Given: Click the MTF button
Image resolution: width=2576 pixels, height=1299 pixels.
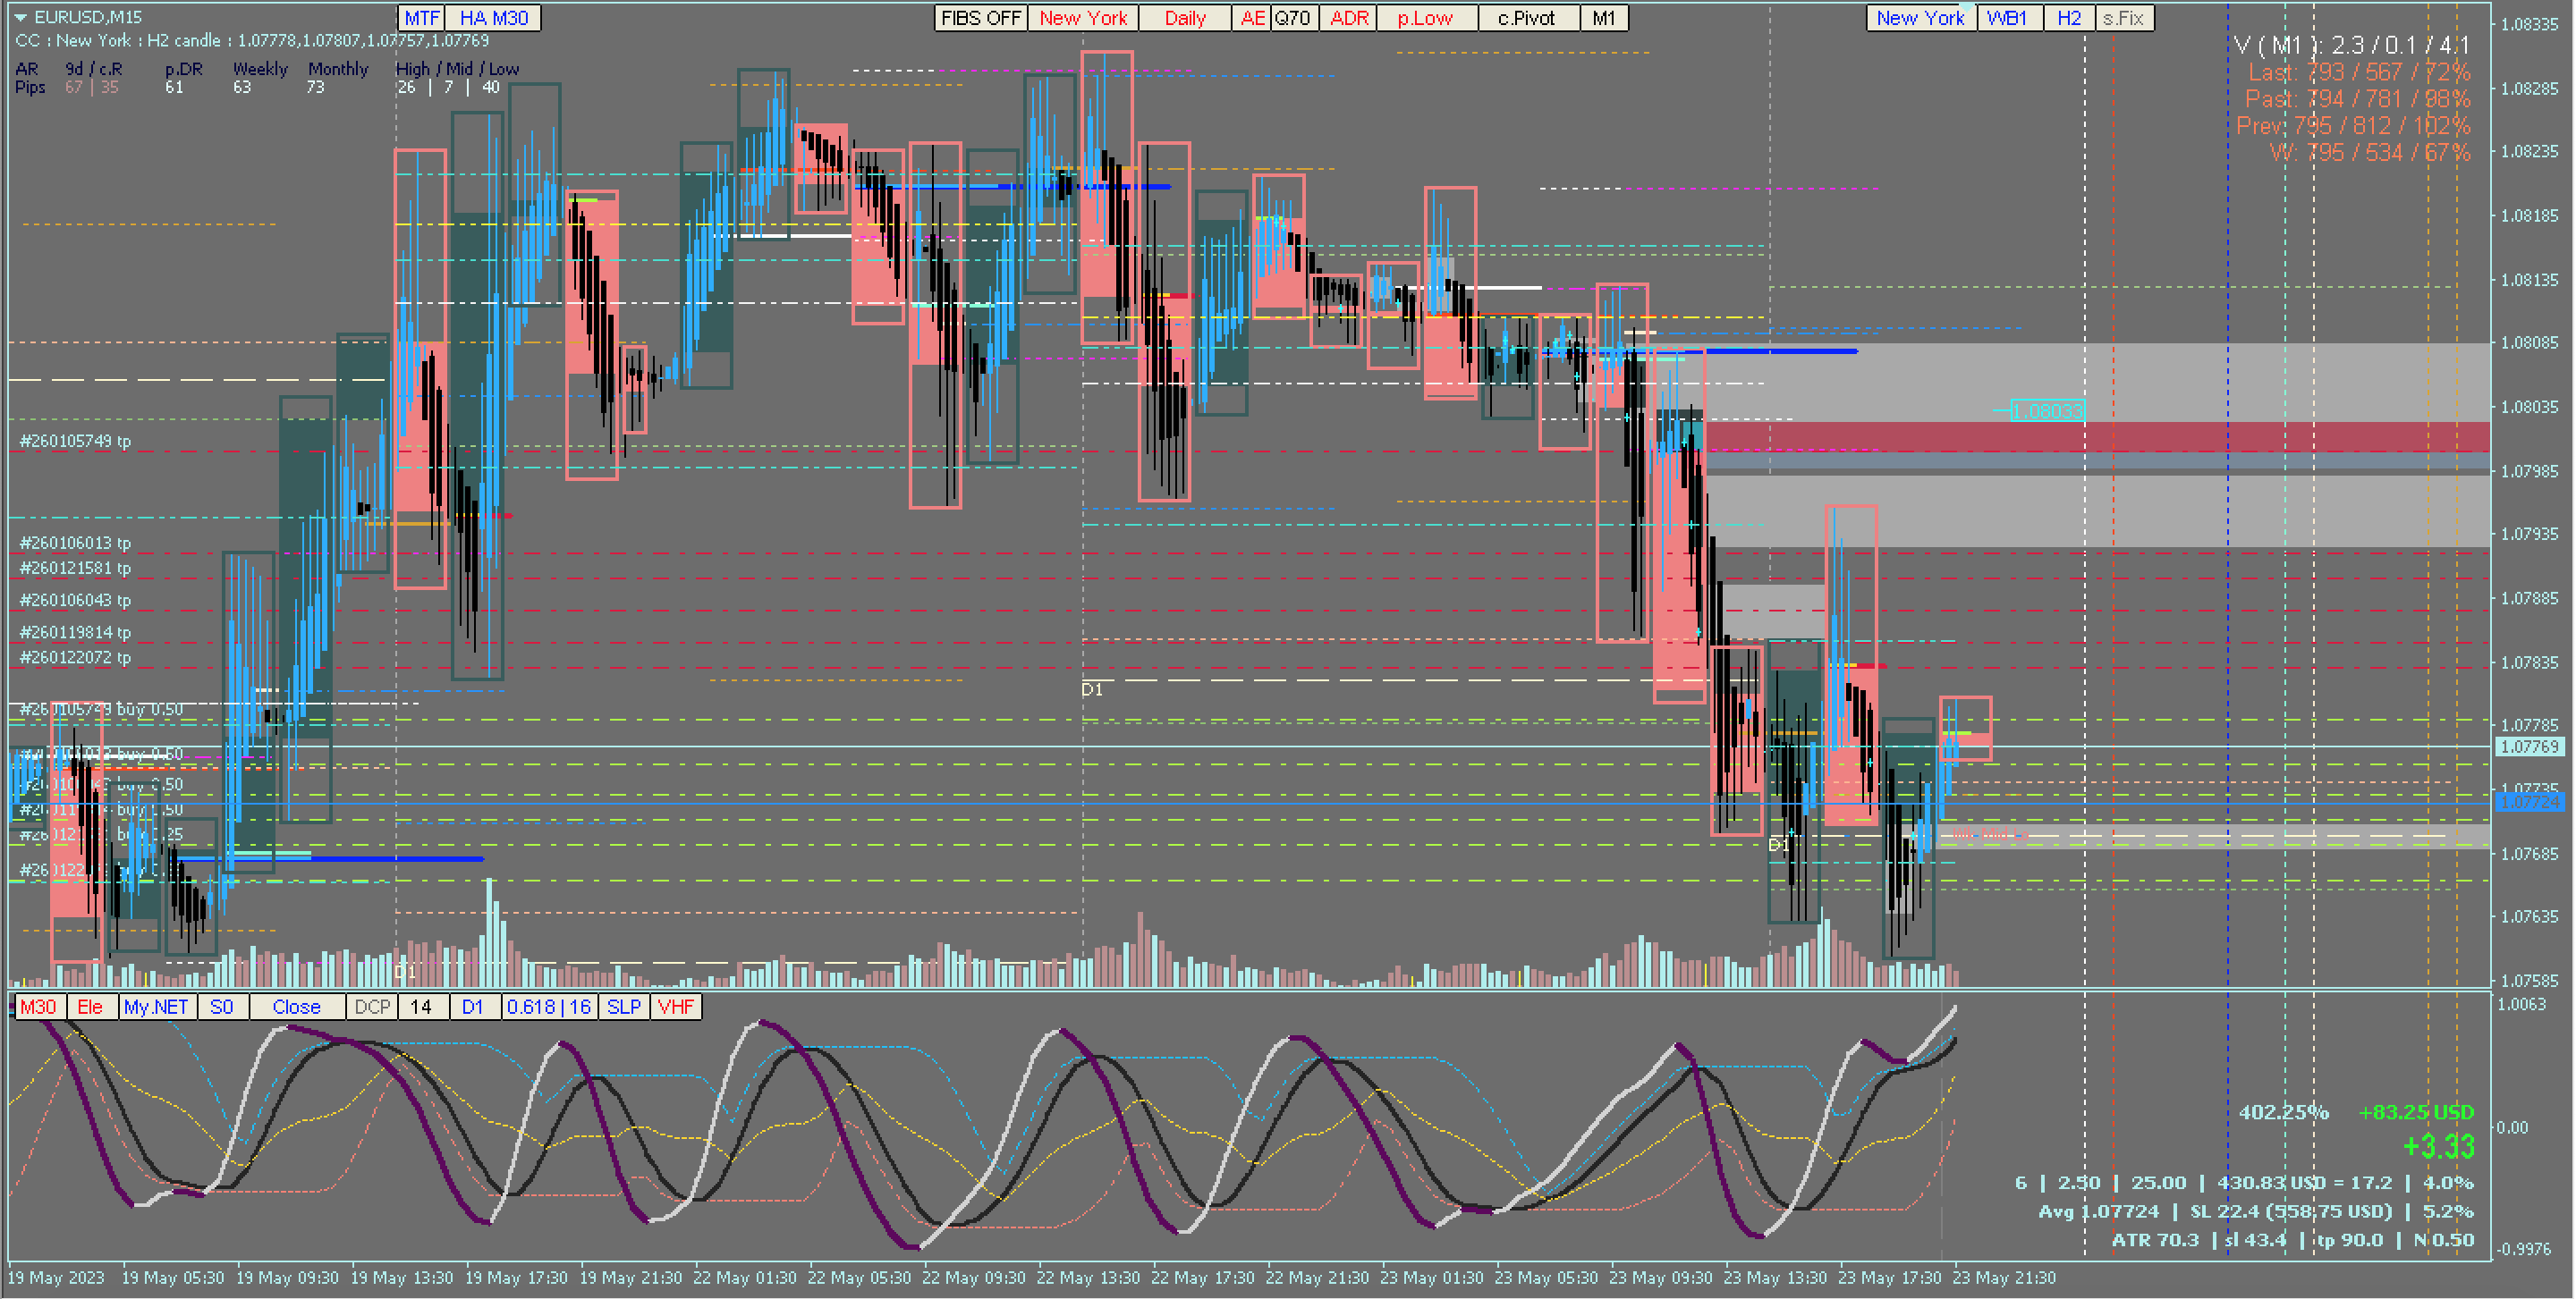Looking at the screenshot, I should tap(421, 18).
